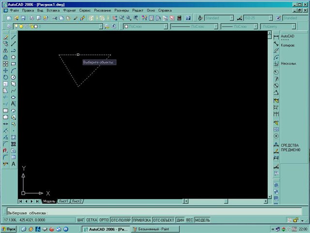The image size is (310, 233).
Task: Activate the Mirror modify tool
Action: [5, 50]
